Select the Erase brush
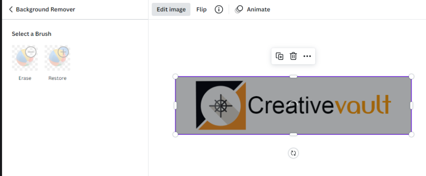 tap(25, 58)
